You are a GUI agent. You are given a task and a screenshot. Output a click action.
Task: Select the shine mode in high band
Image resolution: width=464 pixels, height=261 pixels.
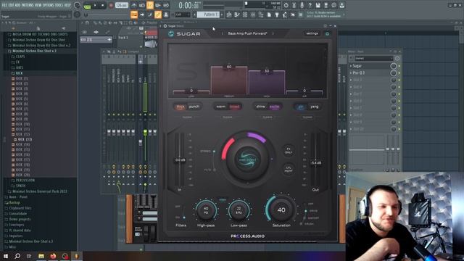261,107
